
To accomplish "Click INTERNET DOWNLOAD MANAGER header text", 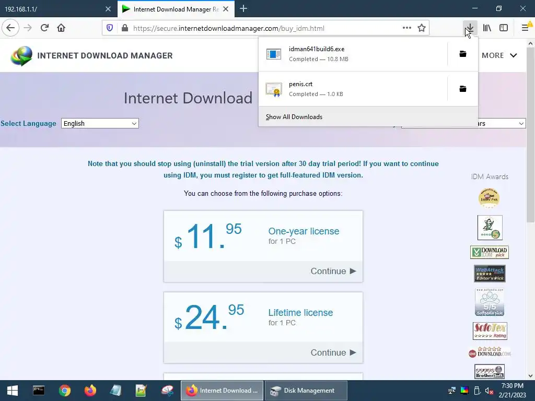I will [x=104, y=55].
